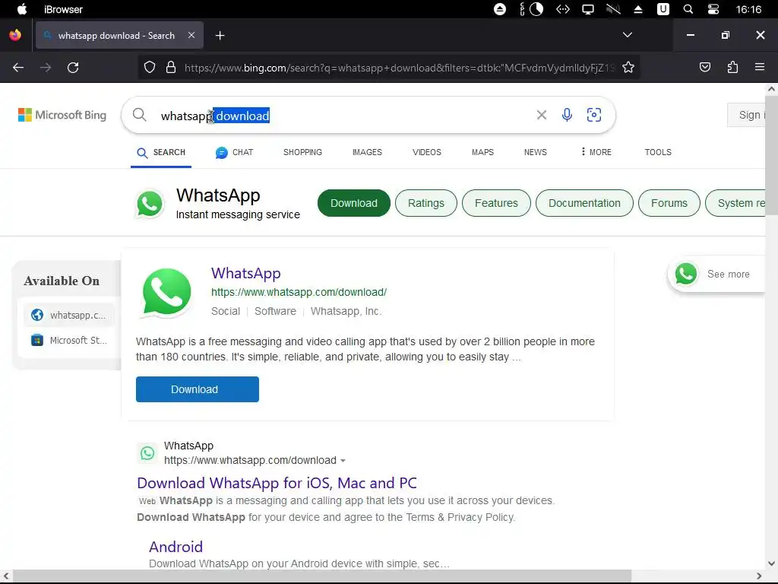
Task: Open a new tab with plus button
Action: pos(220,35)
